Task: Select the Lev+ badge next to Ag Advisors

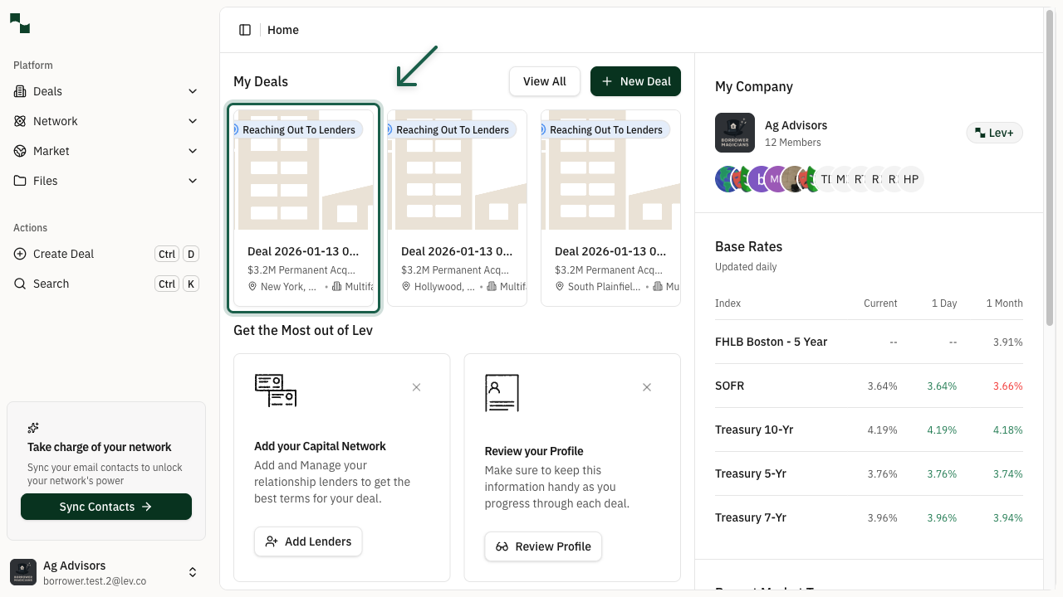Action: pos(994,133)
